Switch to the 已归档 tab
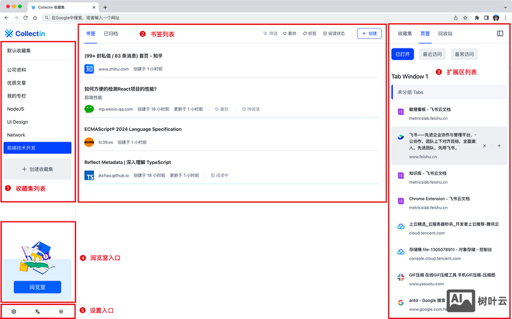Viewport: 512px width, 319px height. pos(111,34)
